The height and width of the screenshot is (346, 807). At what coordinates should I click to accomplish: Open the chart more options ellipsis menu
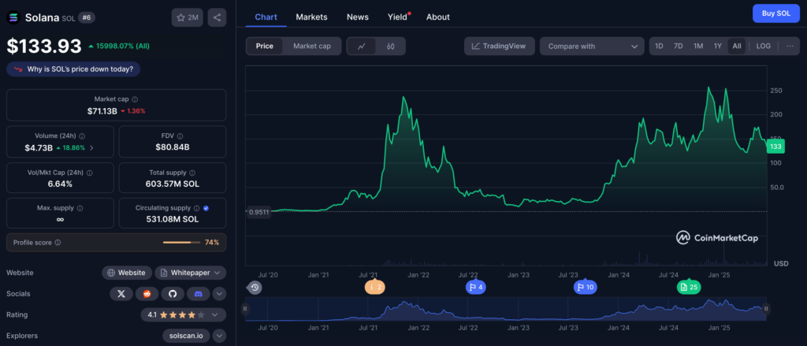click(790, 46)
